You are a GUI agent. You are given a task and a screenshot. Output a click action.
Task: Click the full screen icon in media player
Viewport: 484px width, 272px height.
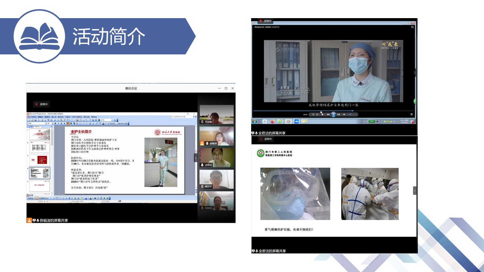coord(412,114)
